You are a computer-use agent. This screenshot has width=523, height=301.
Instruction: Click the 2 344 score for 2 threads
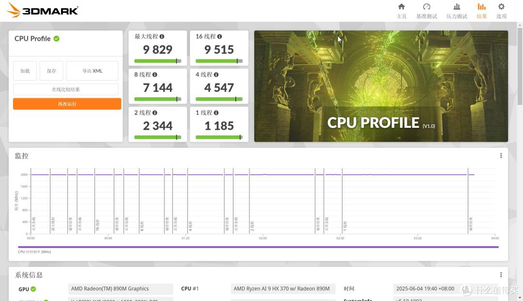(x=158, y=126)
